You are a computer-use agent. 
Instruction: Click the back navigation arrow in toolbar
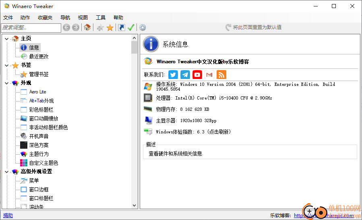(x=66, y=28)
